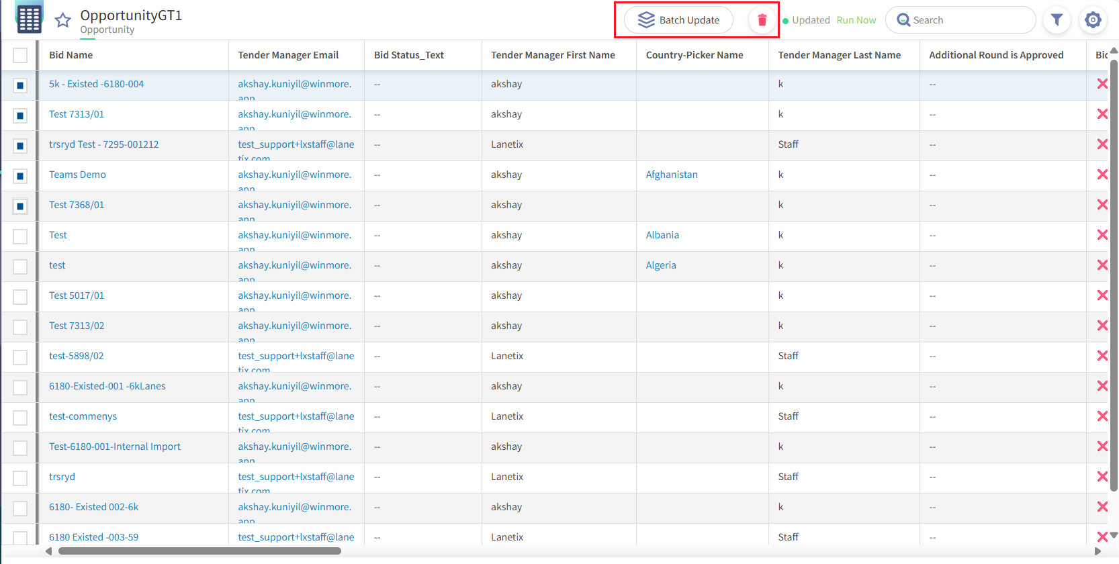Remove row Teams Demo with red X
The width and height of the screenshot is (1119, 564).
click(1102, 175)
